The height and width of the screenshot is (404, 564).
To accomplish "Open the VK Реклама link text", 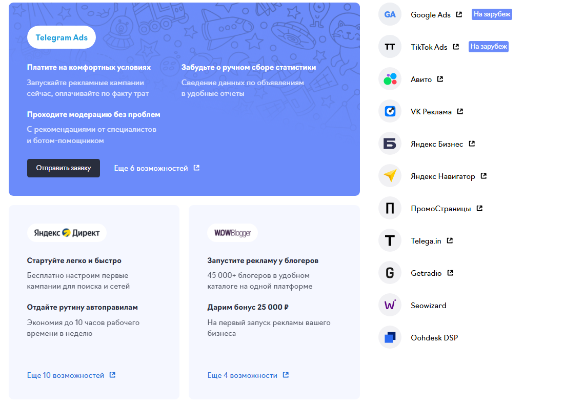I will [431, 112].
